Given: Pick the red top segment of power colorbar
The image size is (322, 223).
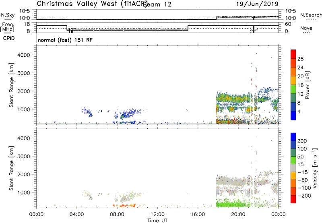Looking at the screenshot, I should pyautogui.click(x=293, y=54).
